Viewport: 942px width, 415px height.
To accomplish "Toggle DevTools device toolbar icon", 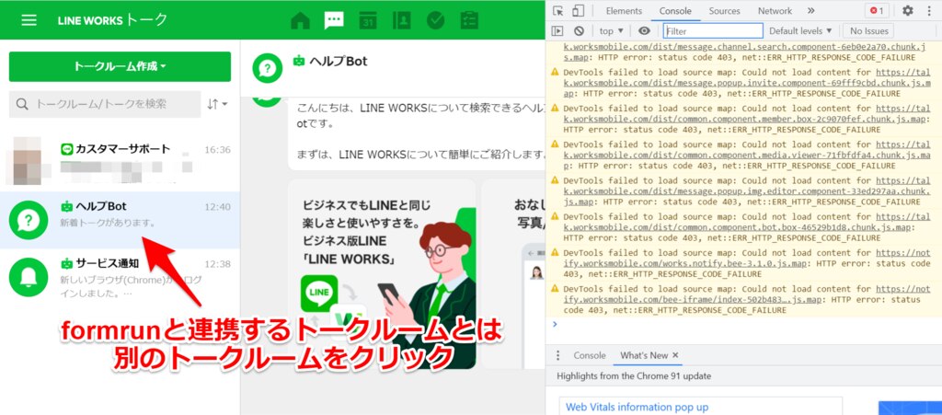I will coord(578,11).
